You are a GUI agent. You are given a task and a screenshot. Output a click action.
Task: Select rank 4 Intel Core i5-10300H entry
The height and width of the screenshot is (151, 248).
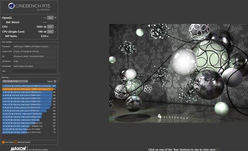click(x=29, y=95)
